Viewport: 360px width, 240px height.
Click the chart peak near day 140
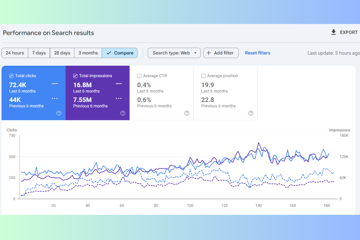(258, 143)
